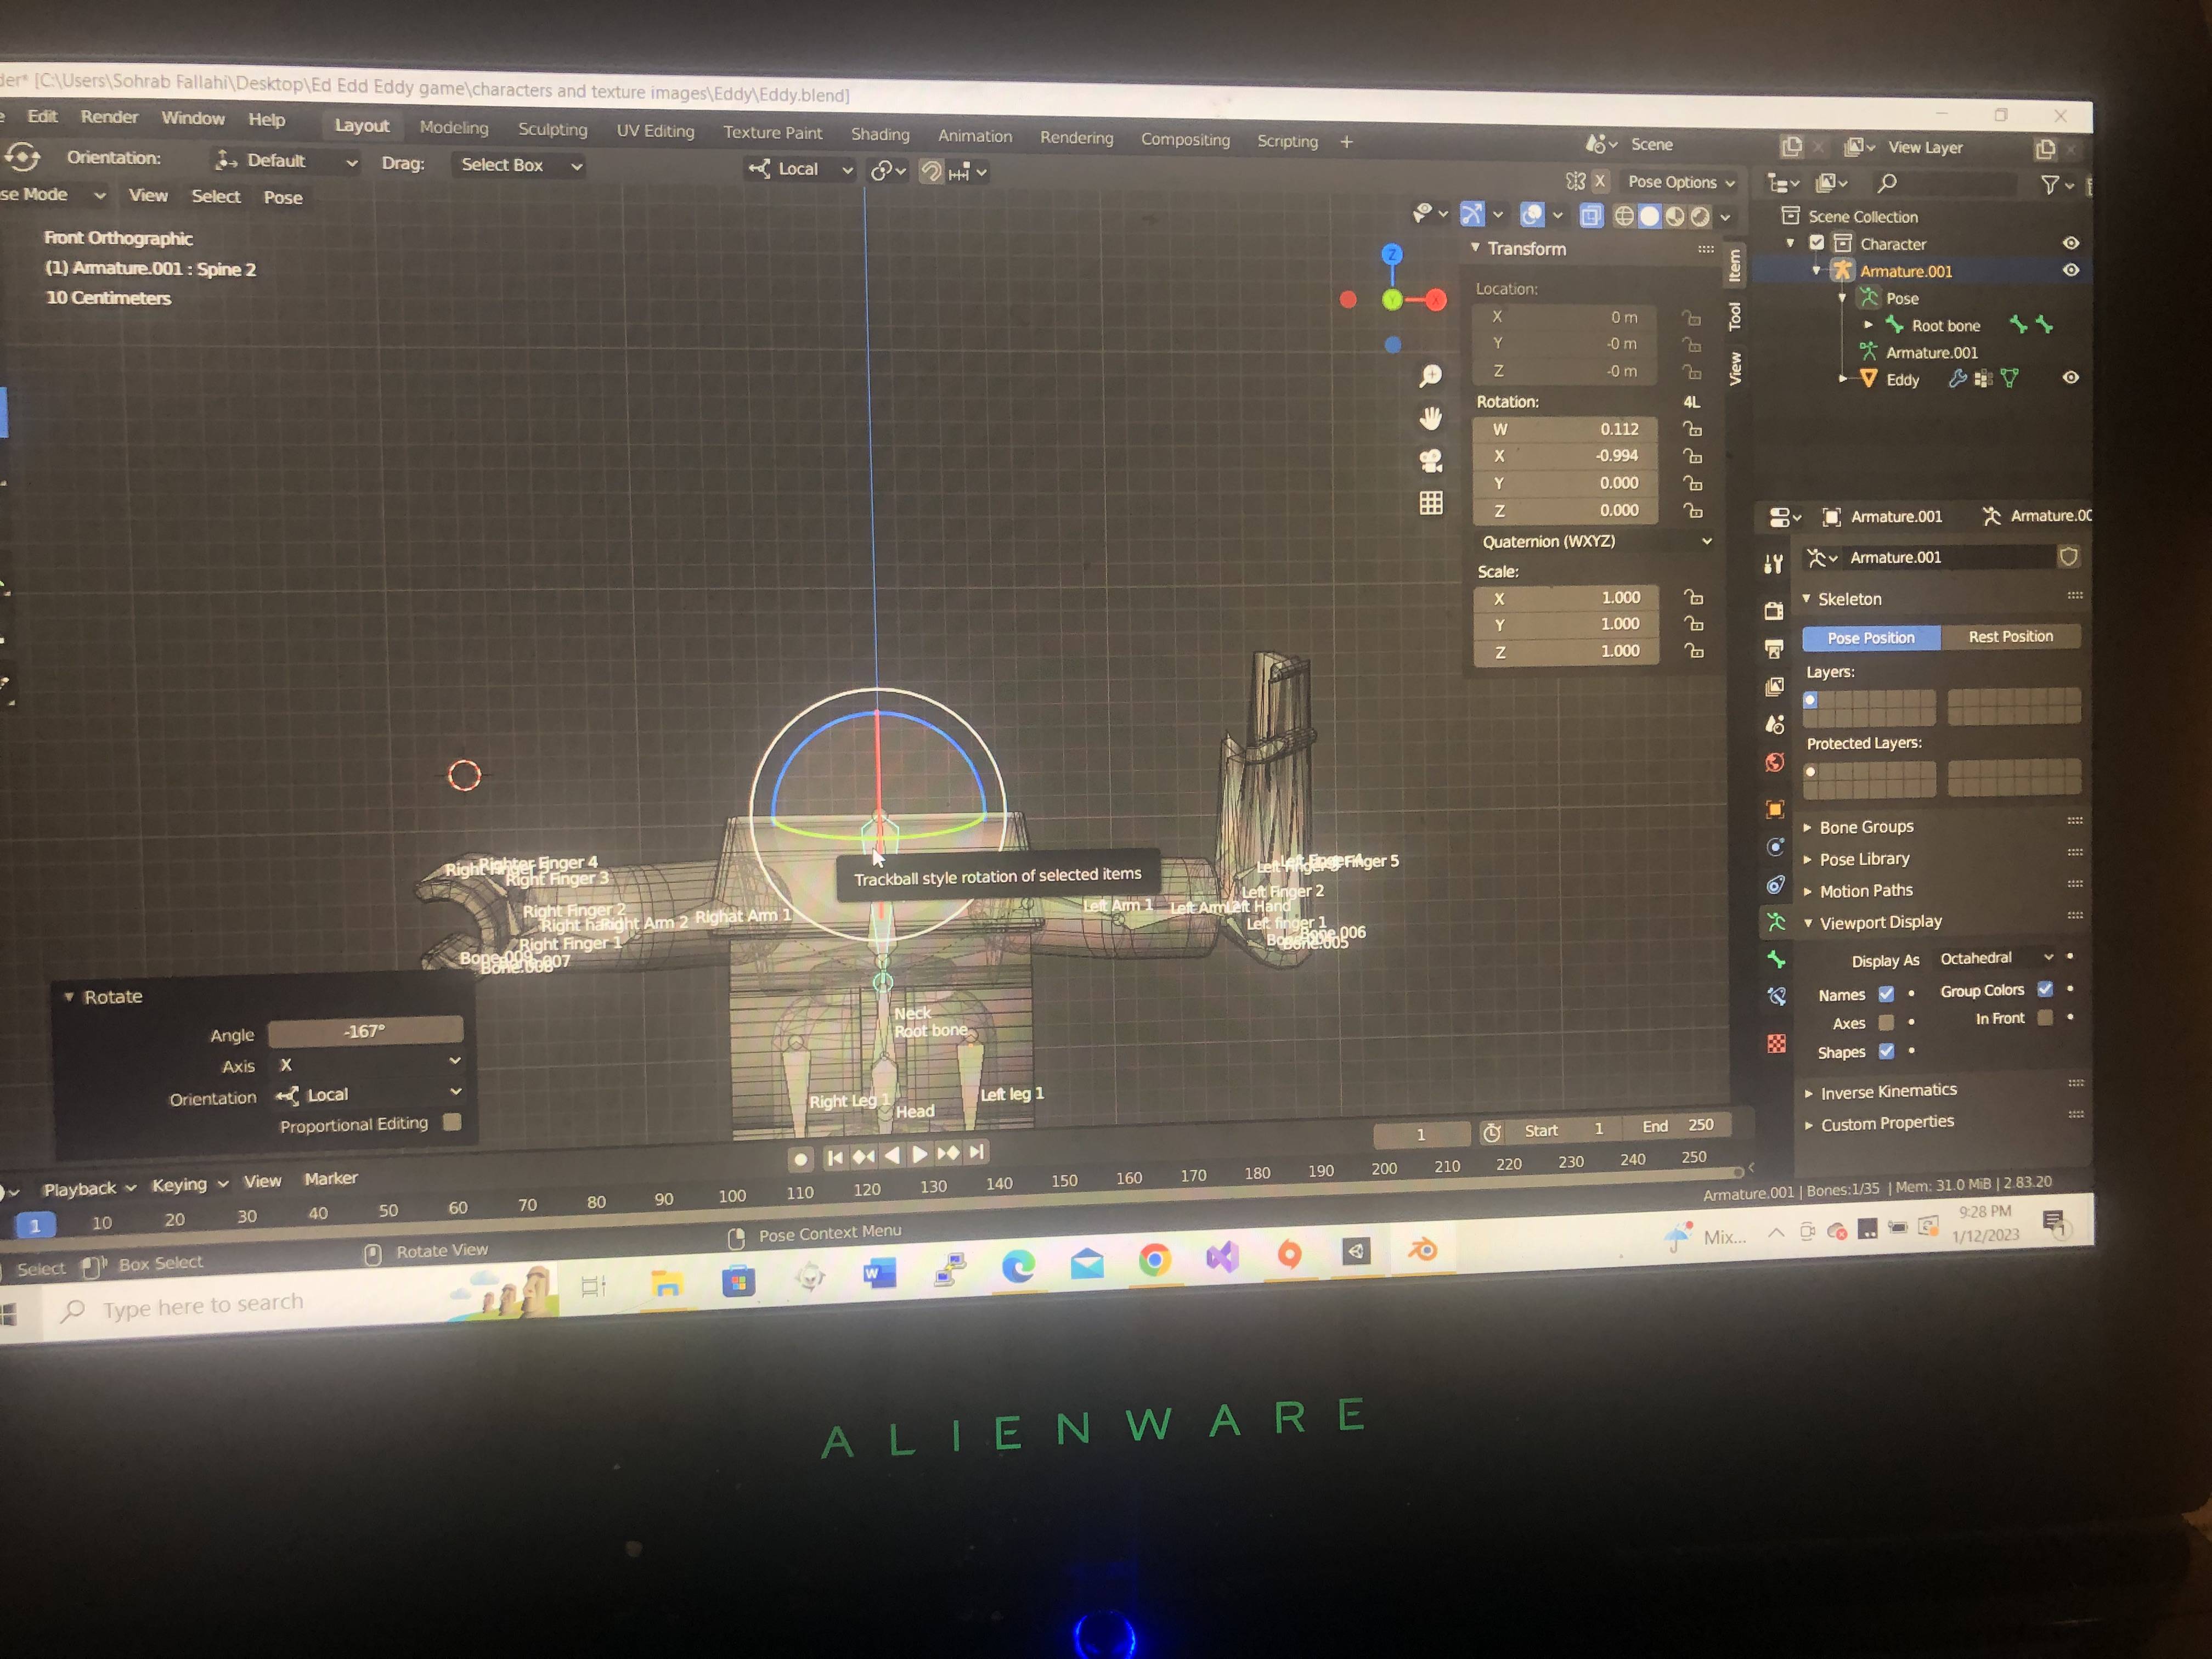This screenshot has width=2212, height=1659.
Task: Expand the Bone Groups panel
Action: click(1865, 826)
